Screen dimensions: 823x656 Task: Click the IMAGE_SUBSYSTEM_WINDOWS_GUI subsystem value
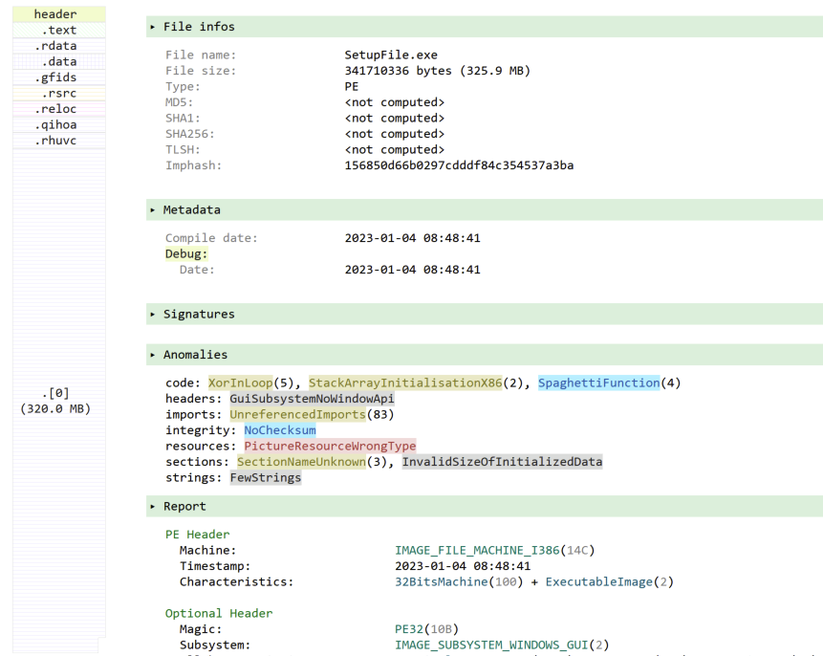click(x=492, y=645)
